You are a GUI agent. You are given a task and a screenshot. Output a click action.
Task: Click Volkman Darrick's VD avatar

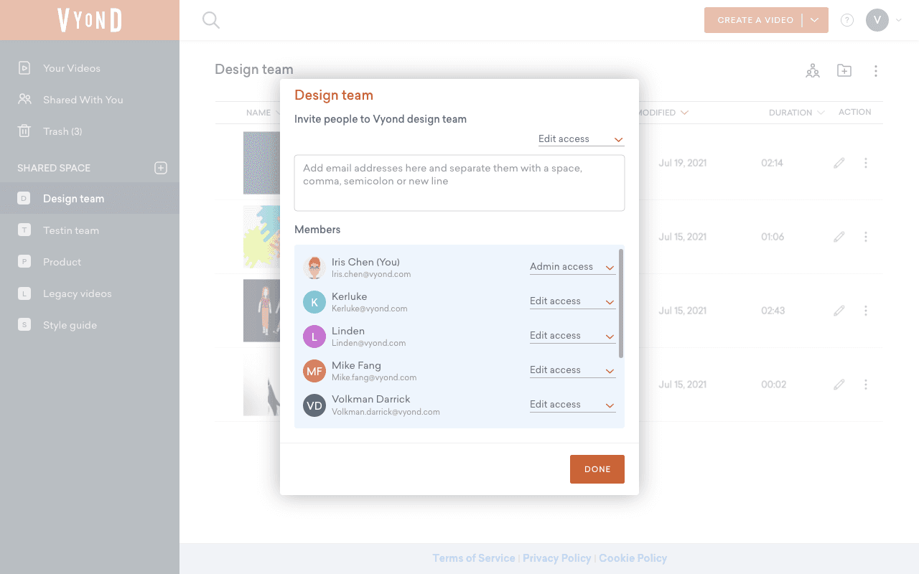click(x=314, y=405)
